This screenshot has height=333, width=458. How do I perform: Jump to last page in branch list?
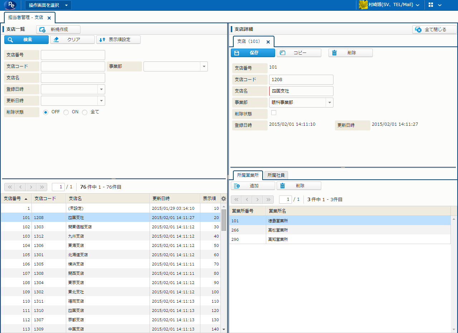pos(42,187)
